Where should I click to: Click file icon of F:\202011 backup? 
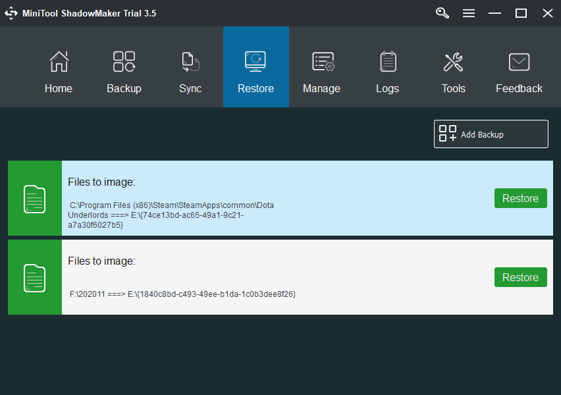(x=35, y=278)
